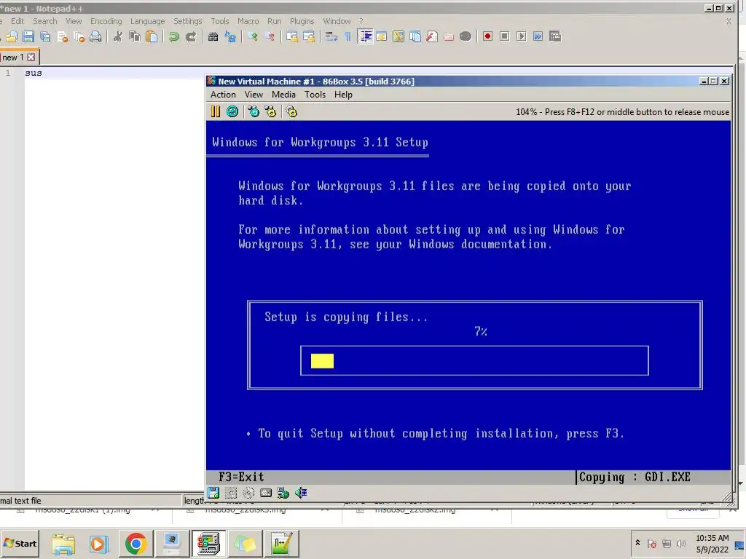This screenshot has width=746, height=559.
Task: Open Windows Explorer from the taskbar
Action: pyautogui.click(x=63, y=543)
